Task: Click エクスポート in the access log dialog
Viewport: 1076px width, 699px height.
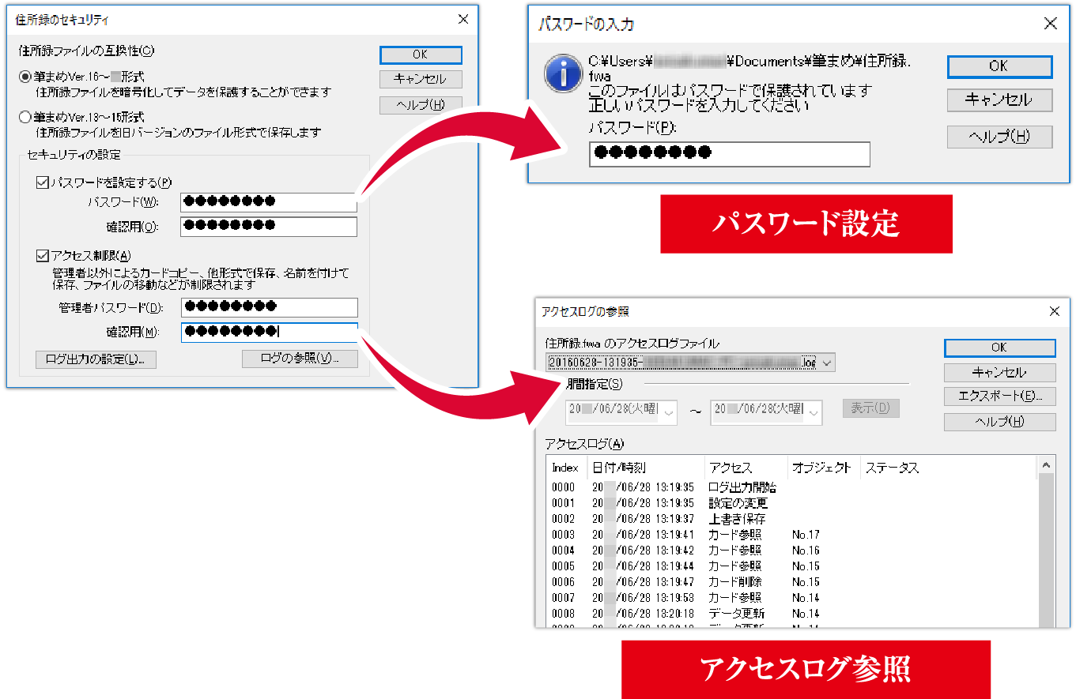Action: coord(999,396)
